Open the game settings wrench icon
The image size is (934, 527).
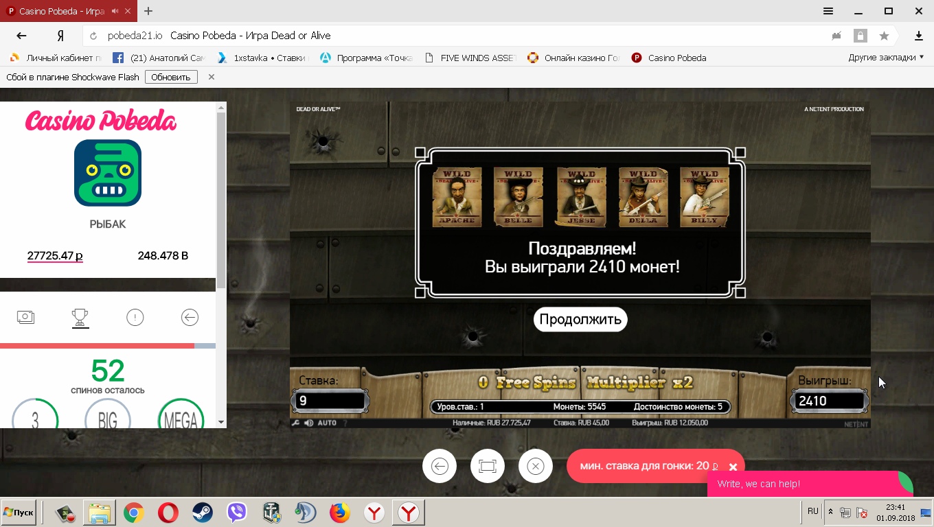pyautogui.click(x=296, y=423)
